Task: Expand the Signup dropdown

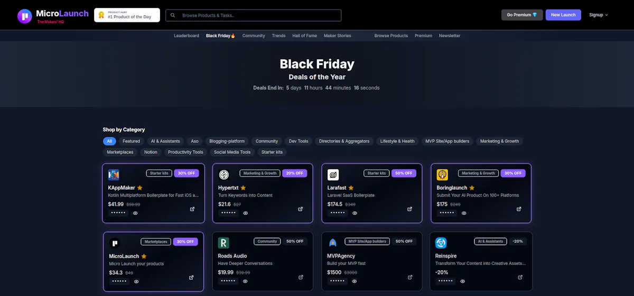Action: point(599,15)
